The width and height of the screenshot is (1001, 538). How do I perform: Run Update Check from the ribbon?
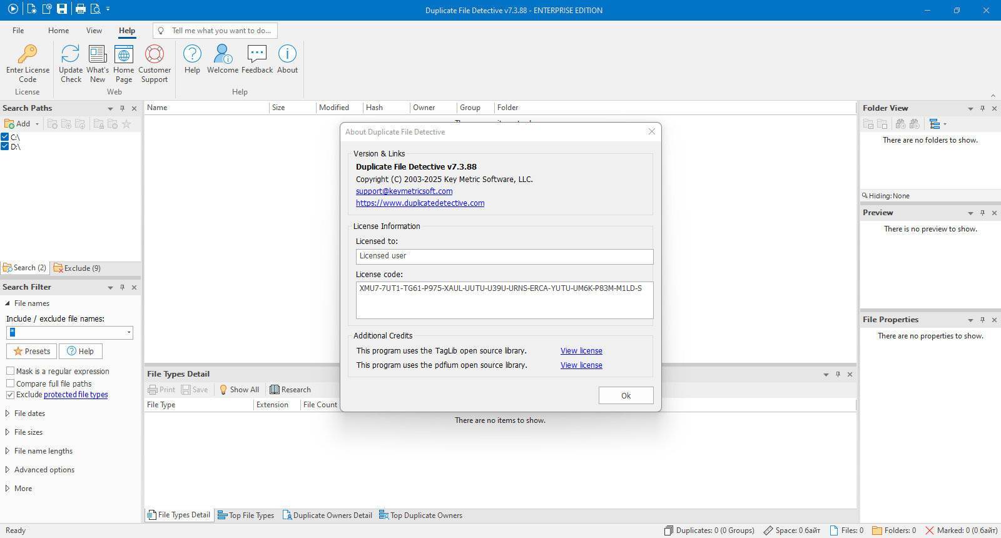[x=71, y=64]
